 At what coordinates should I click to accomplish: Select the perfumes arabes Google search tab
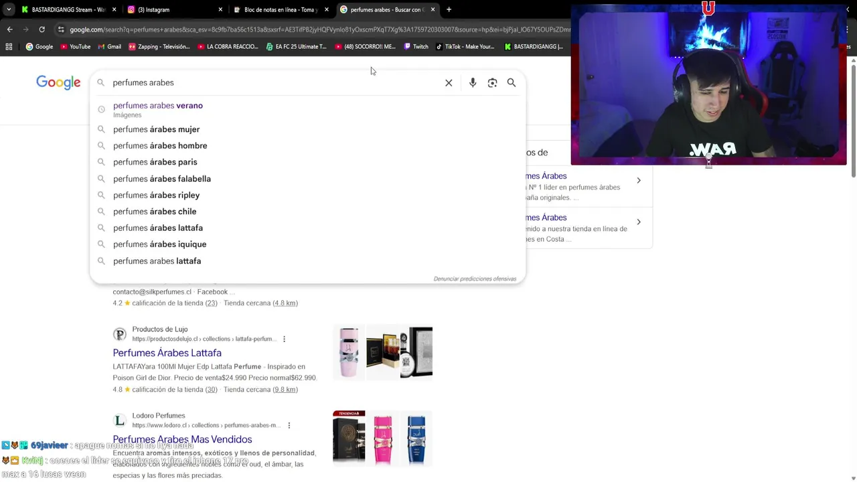(388, 9)
